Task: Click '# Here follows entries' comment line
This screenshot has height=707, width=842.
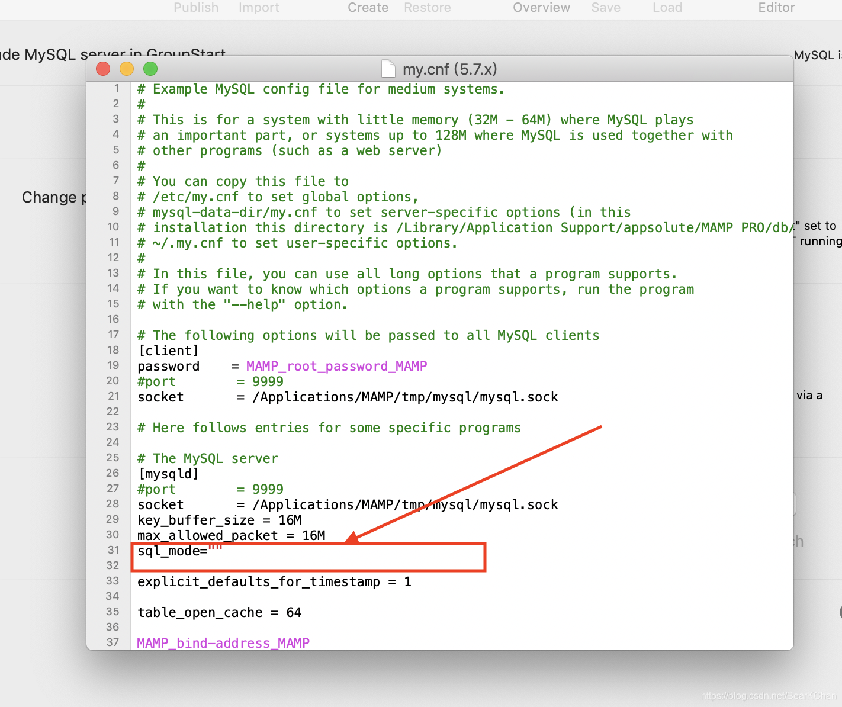Action: pyautogui.click(x=329, y=428)
